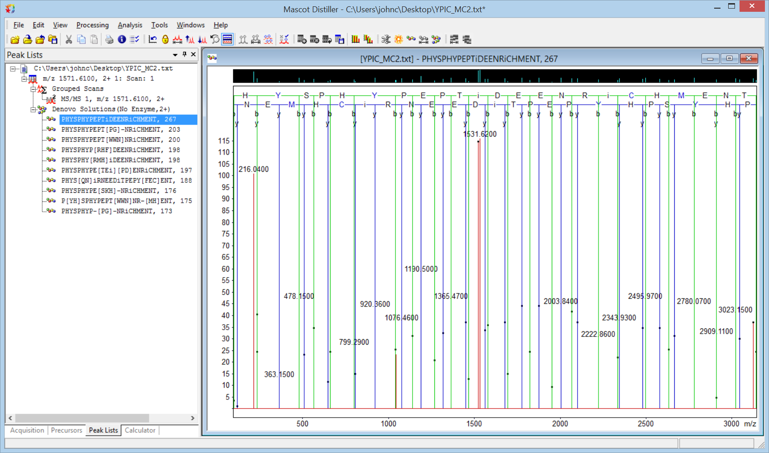Image resolution: width=769 pixels, height=453 pixels.
Task: Click the down-arrow peaks intensity icon
Action: (x=202, y=39)
